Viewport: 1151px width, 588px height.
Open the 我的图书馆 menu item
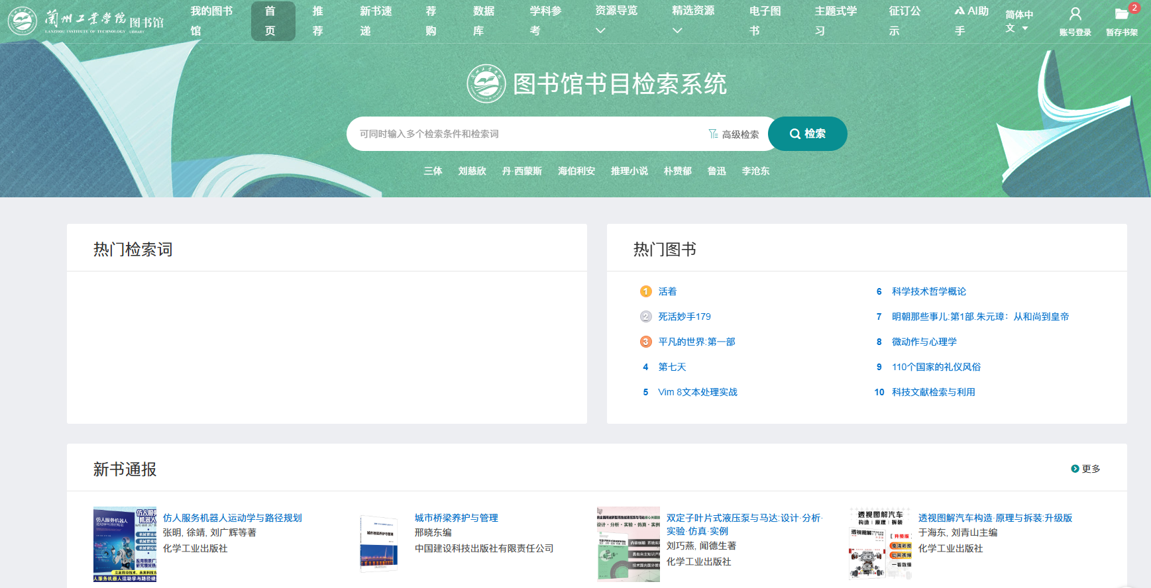pyautogui.click(x=211, y=21)
